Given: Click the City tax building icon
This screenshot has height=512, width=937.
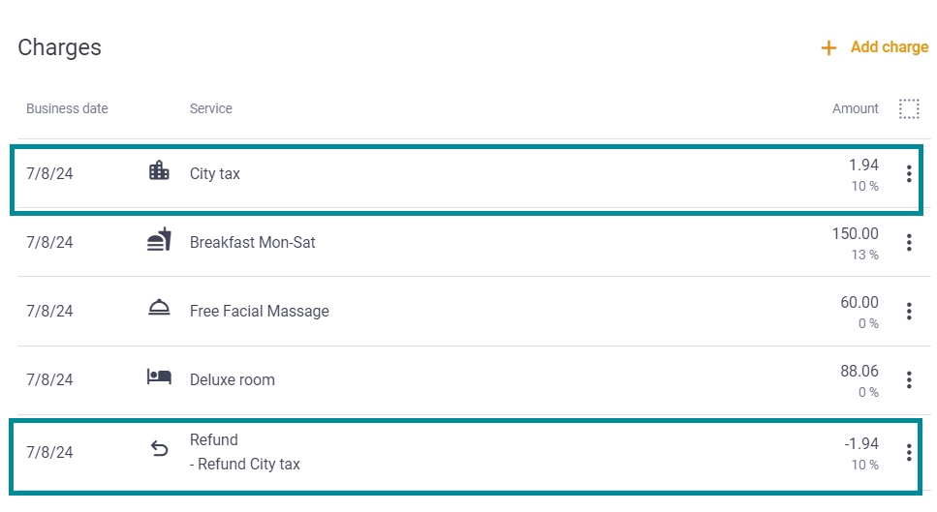Looking at the screenshot, I should point(159,170).
